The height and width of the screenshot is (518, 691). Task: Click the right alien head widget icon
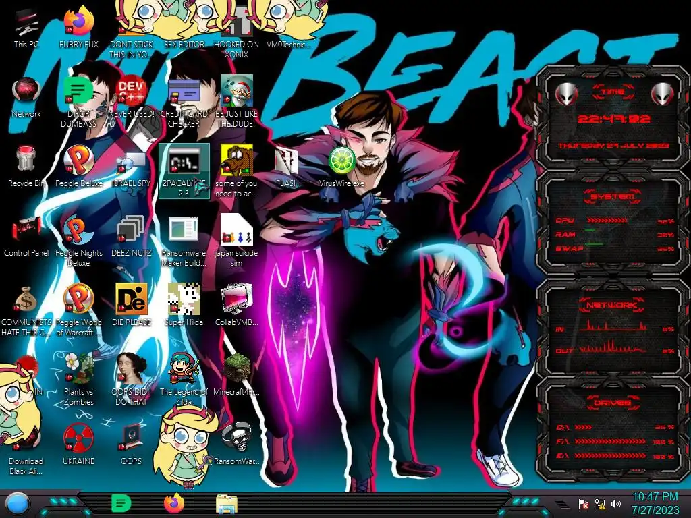coord(662,93)
